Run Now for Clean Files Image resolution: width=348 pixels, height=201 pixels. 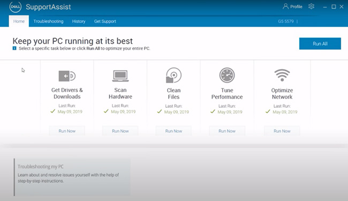pos(173,131)
